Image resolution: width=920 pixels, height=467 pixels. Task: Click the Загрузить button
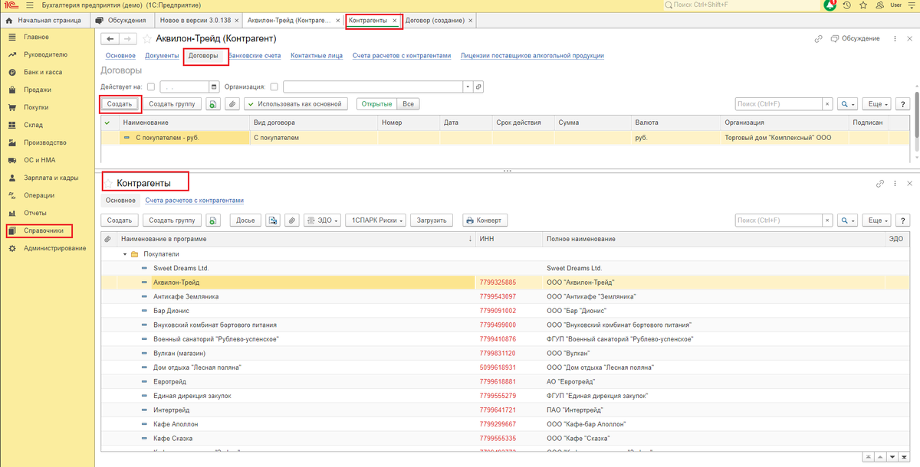click(x=432, y=220)
